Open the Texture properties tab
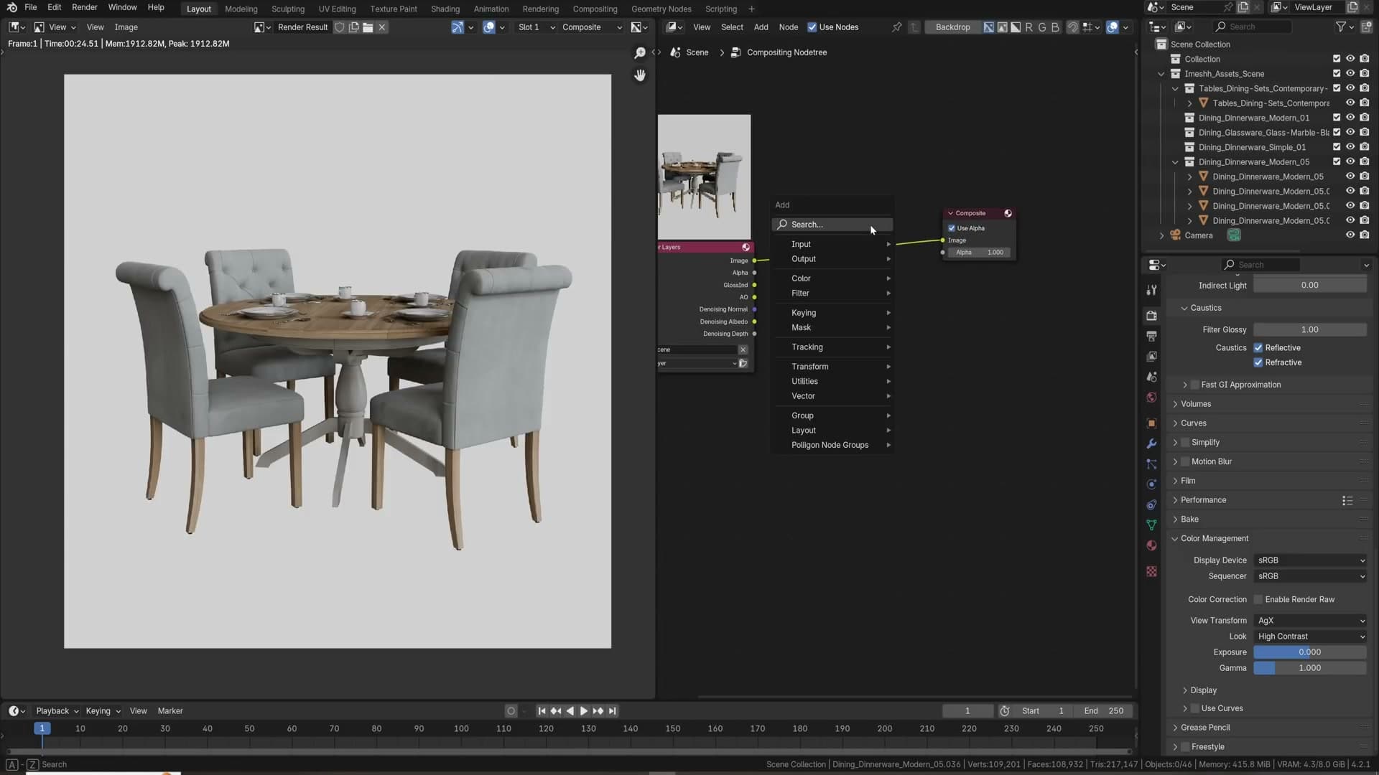 [x=1151, y=572]
